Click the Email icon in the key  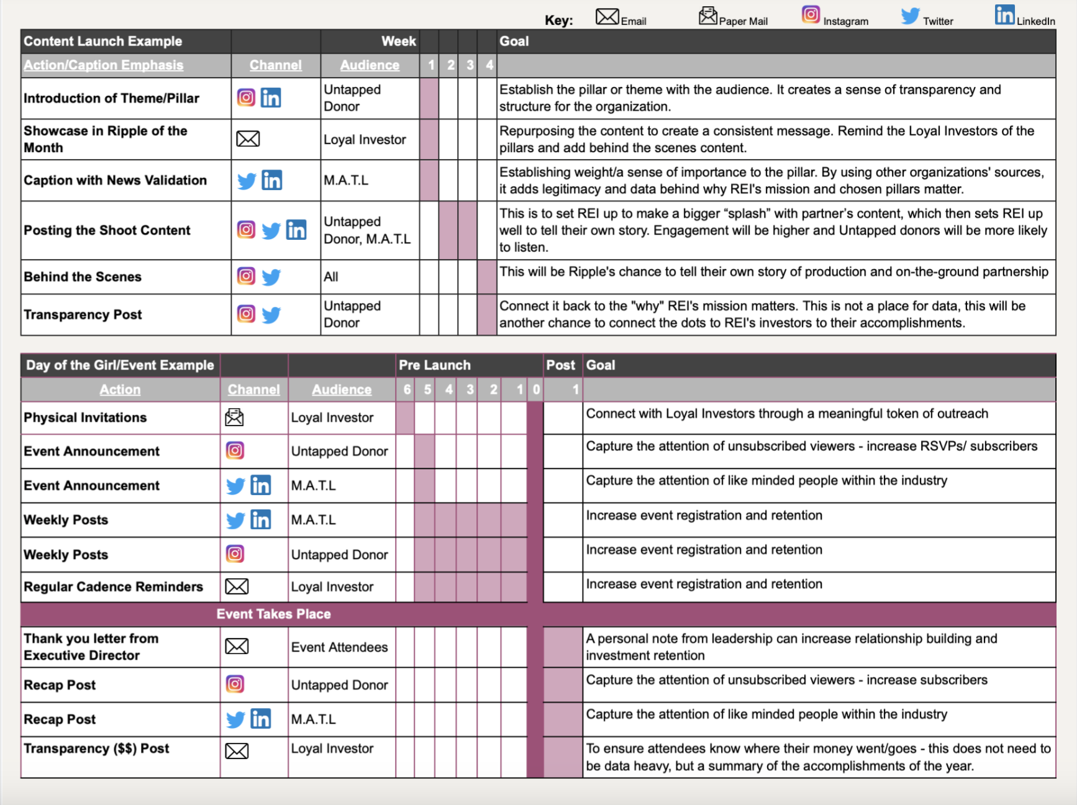click(607, 17)
